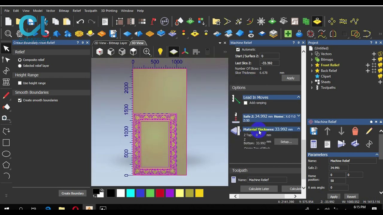Switch to 2D View - Bitmap Layer tab
Viewport: 383px width, 215px height.
pos(111,43)
